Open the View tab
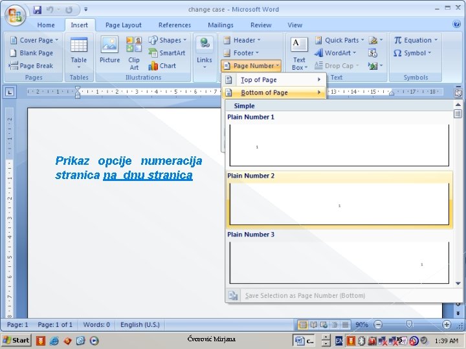466x349 pixels. [x=295, y=25]
